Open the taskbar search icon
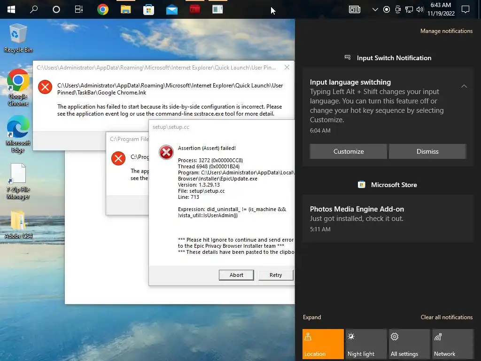 [x=34, y=9]
